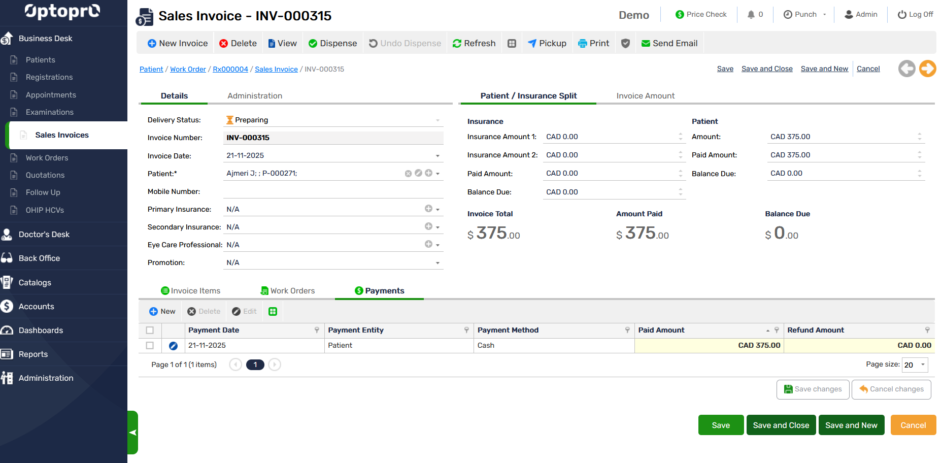Expand the Promotion dropdown
Image resolution: width=942 pixels, height=463 pixels.
tap(437, 263)
